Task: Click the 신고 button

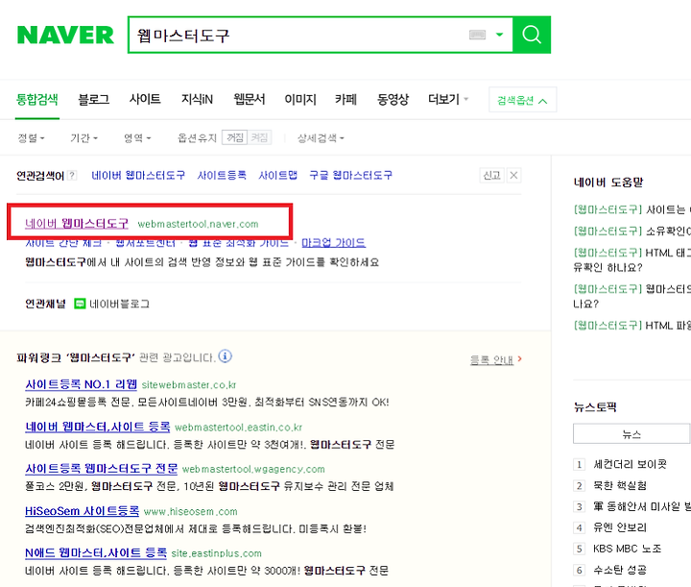Action: [x=491, y=176]
